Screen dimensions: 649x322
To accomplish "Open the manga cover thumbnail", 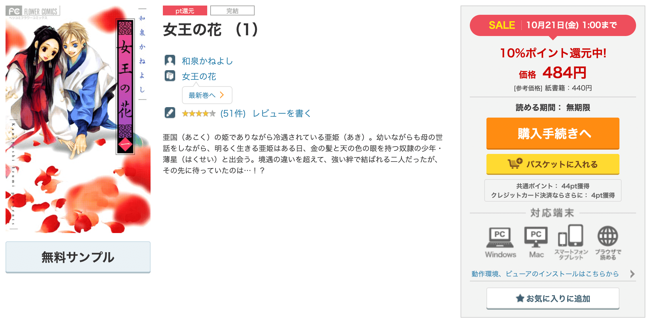I will tap(78, 119).
